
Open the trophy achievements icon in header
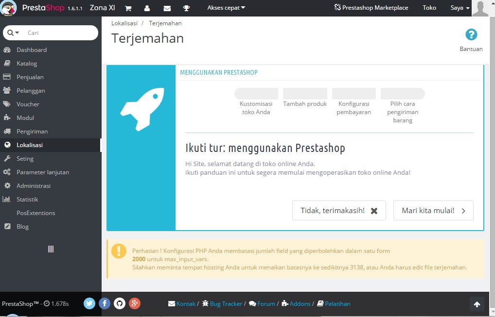186,8
